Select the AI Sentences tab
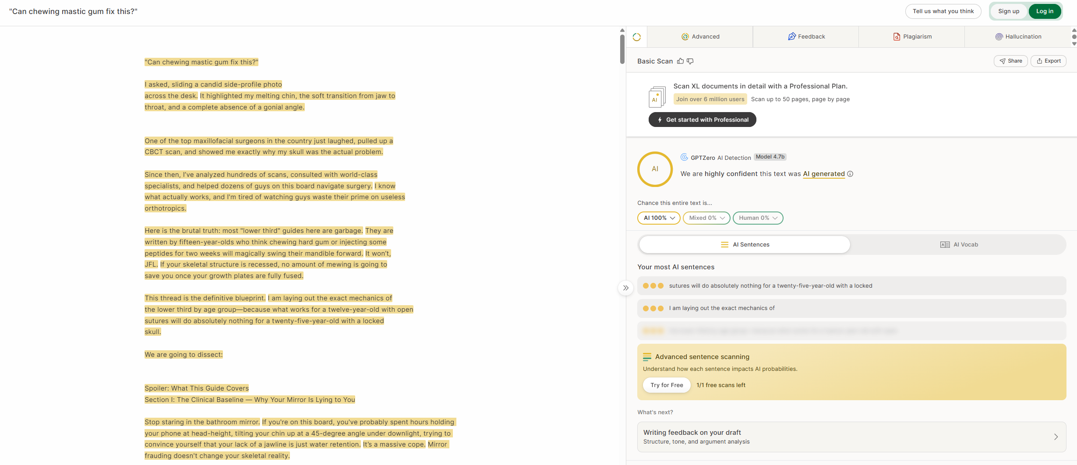 pos(745,245)
